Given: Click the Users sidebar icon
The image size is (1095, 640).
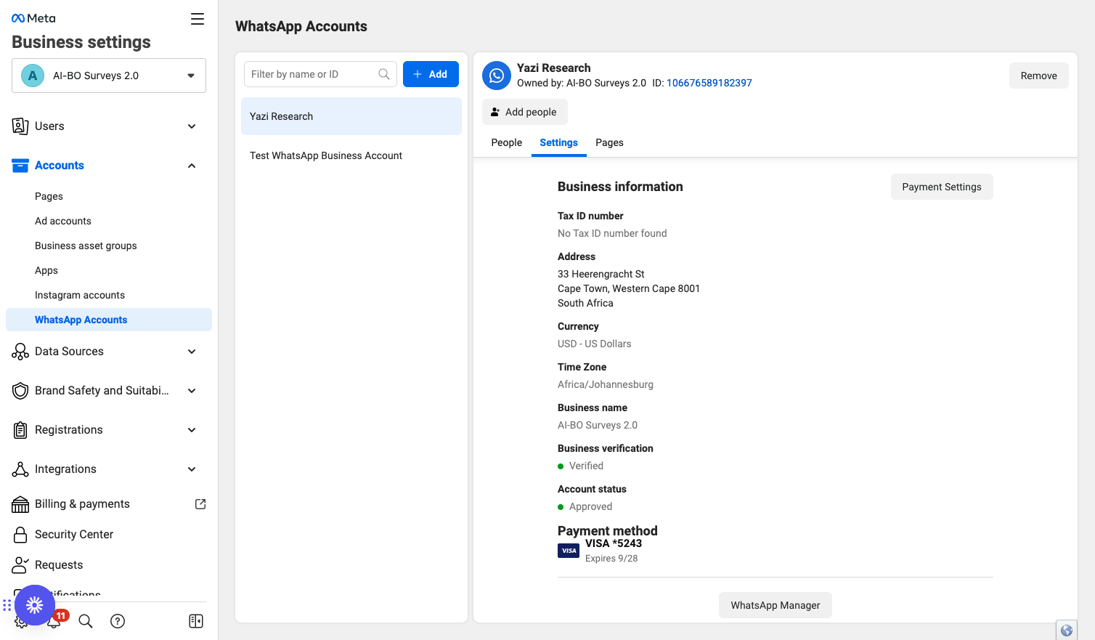Looking at the screenshot, I should tap(20, 126).
